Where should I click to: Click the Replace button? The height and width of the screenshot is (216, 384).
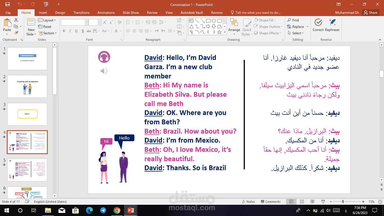pos(295,27)
